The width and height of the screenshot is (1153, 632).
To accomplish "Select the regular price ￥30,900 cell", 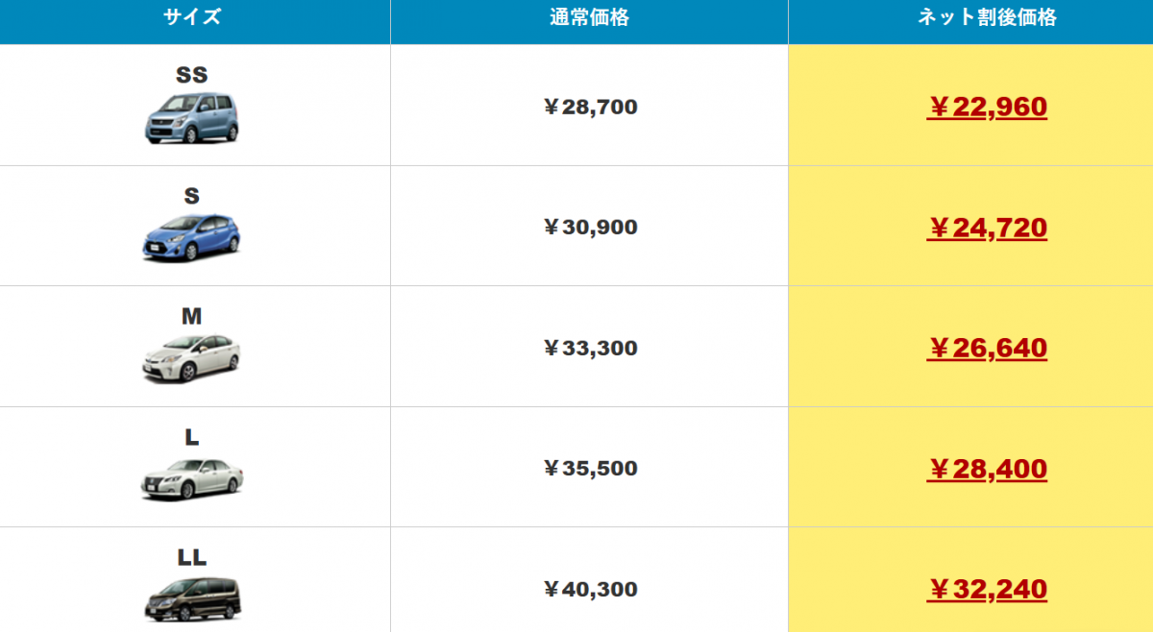I will pos(590,228).
